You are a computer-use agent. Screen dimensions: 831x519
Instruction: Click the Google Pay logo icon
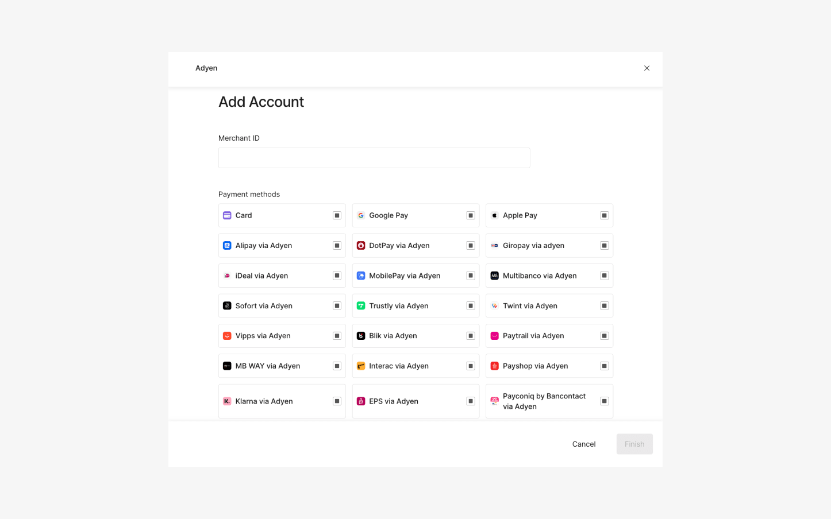[x=361, y=215]
